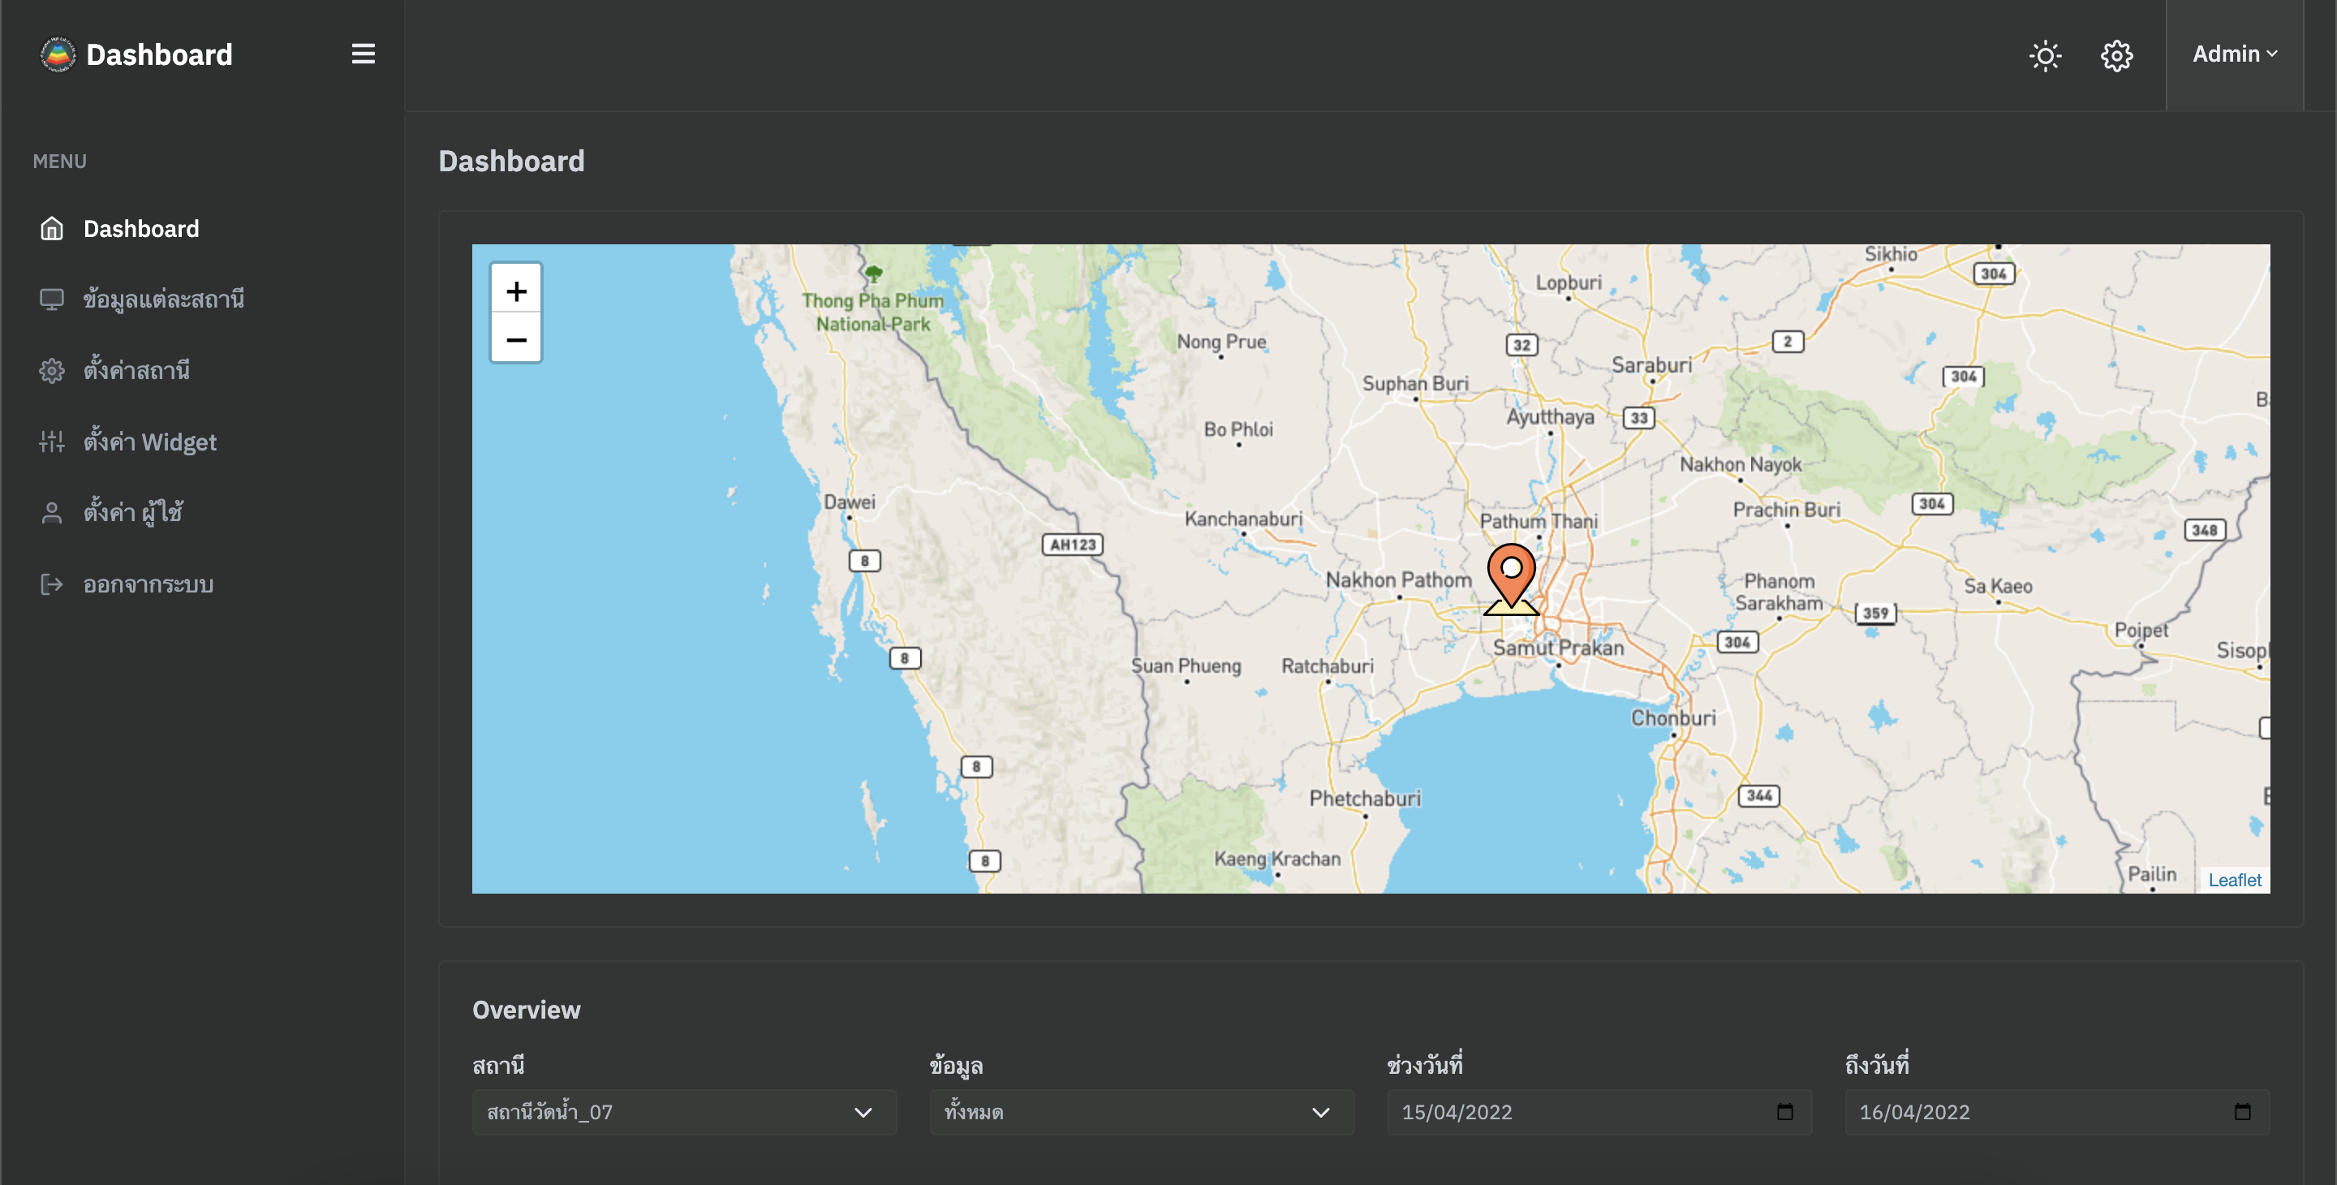This screenshot has width=2337, height=1185.
Task: Click the Pathum Thani label on map
Action: tap(1539, 521)
